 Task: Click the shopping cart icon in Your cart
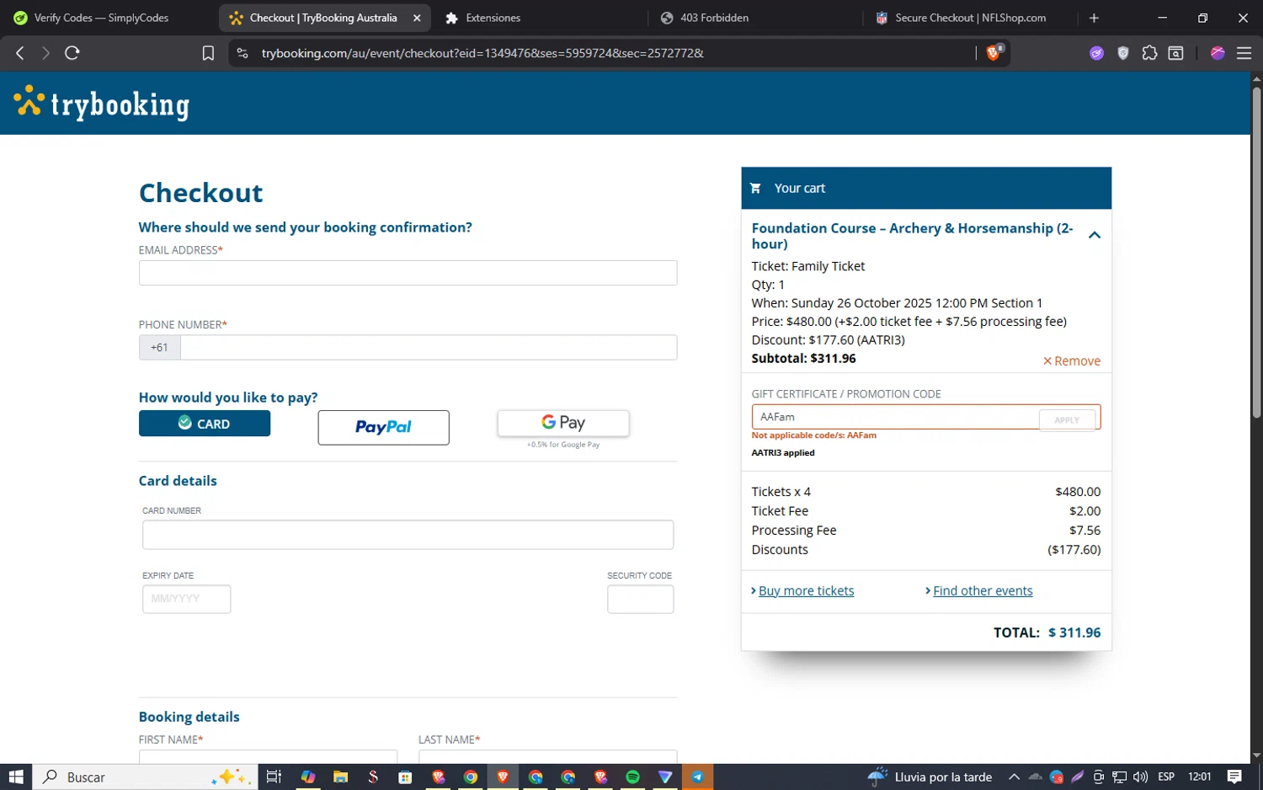click(755, 188)
